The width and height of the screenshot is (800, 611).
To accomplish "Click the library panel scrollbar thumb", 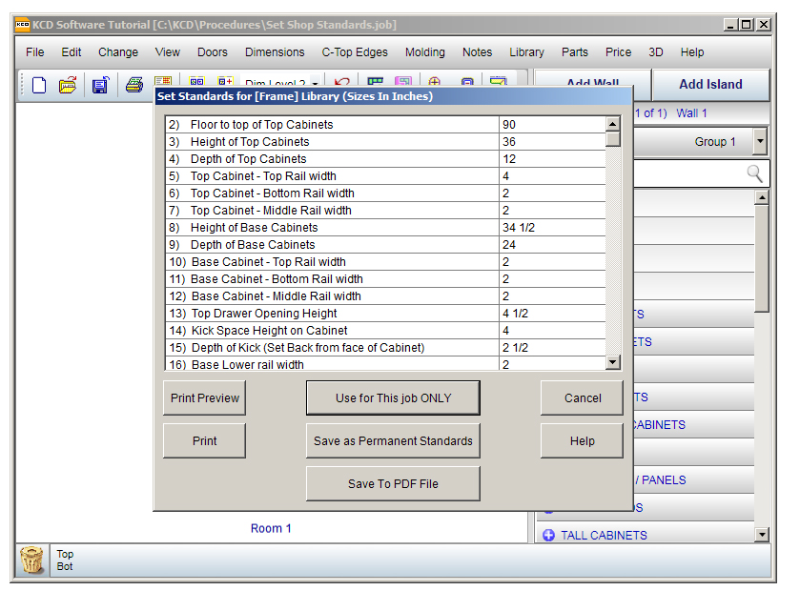I will 761,258.
